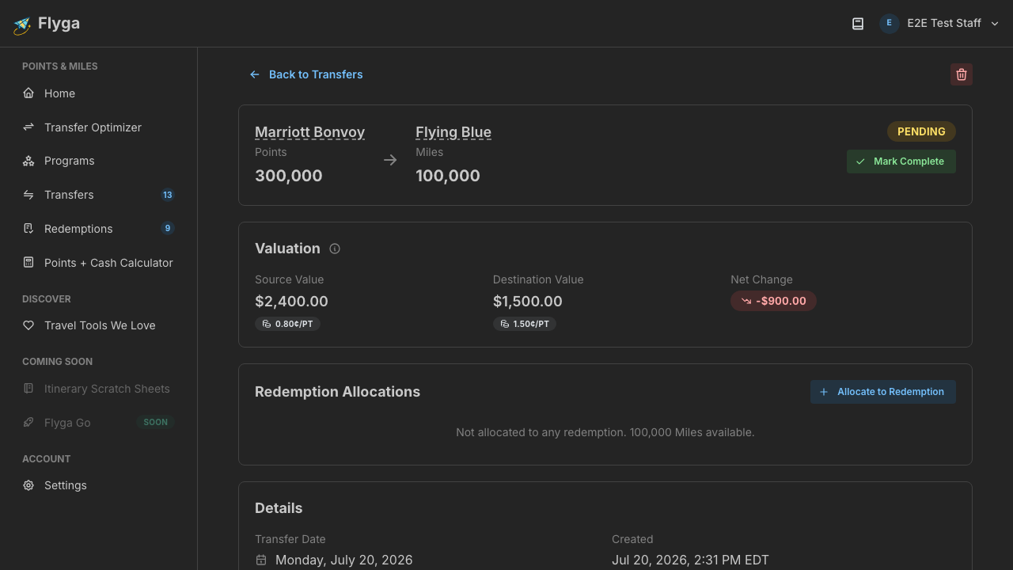Click the Home house icon
The width and height of the screenshot is (1013, 570).
pos(28,93)
